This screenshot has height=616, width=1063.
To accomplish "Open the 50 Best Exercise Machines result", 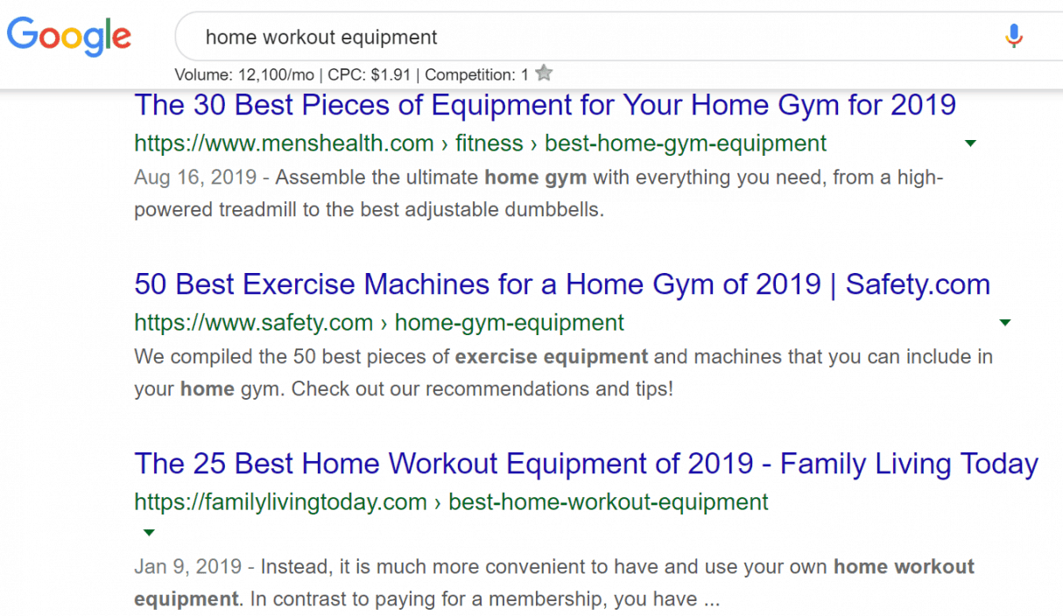I will 561,284.
